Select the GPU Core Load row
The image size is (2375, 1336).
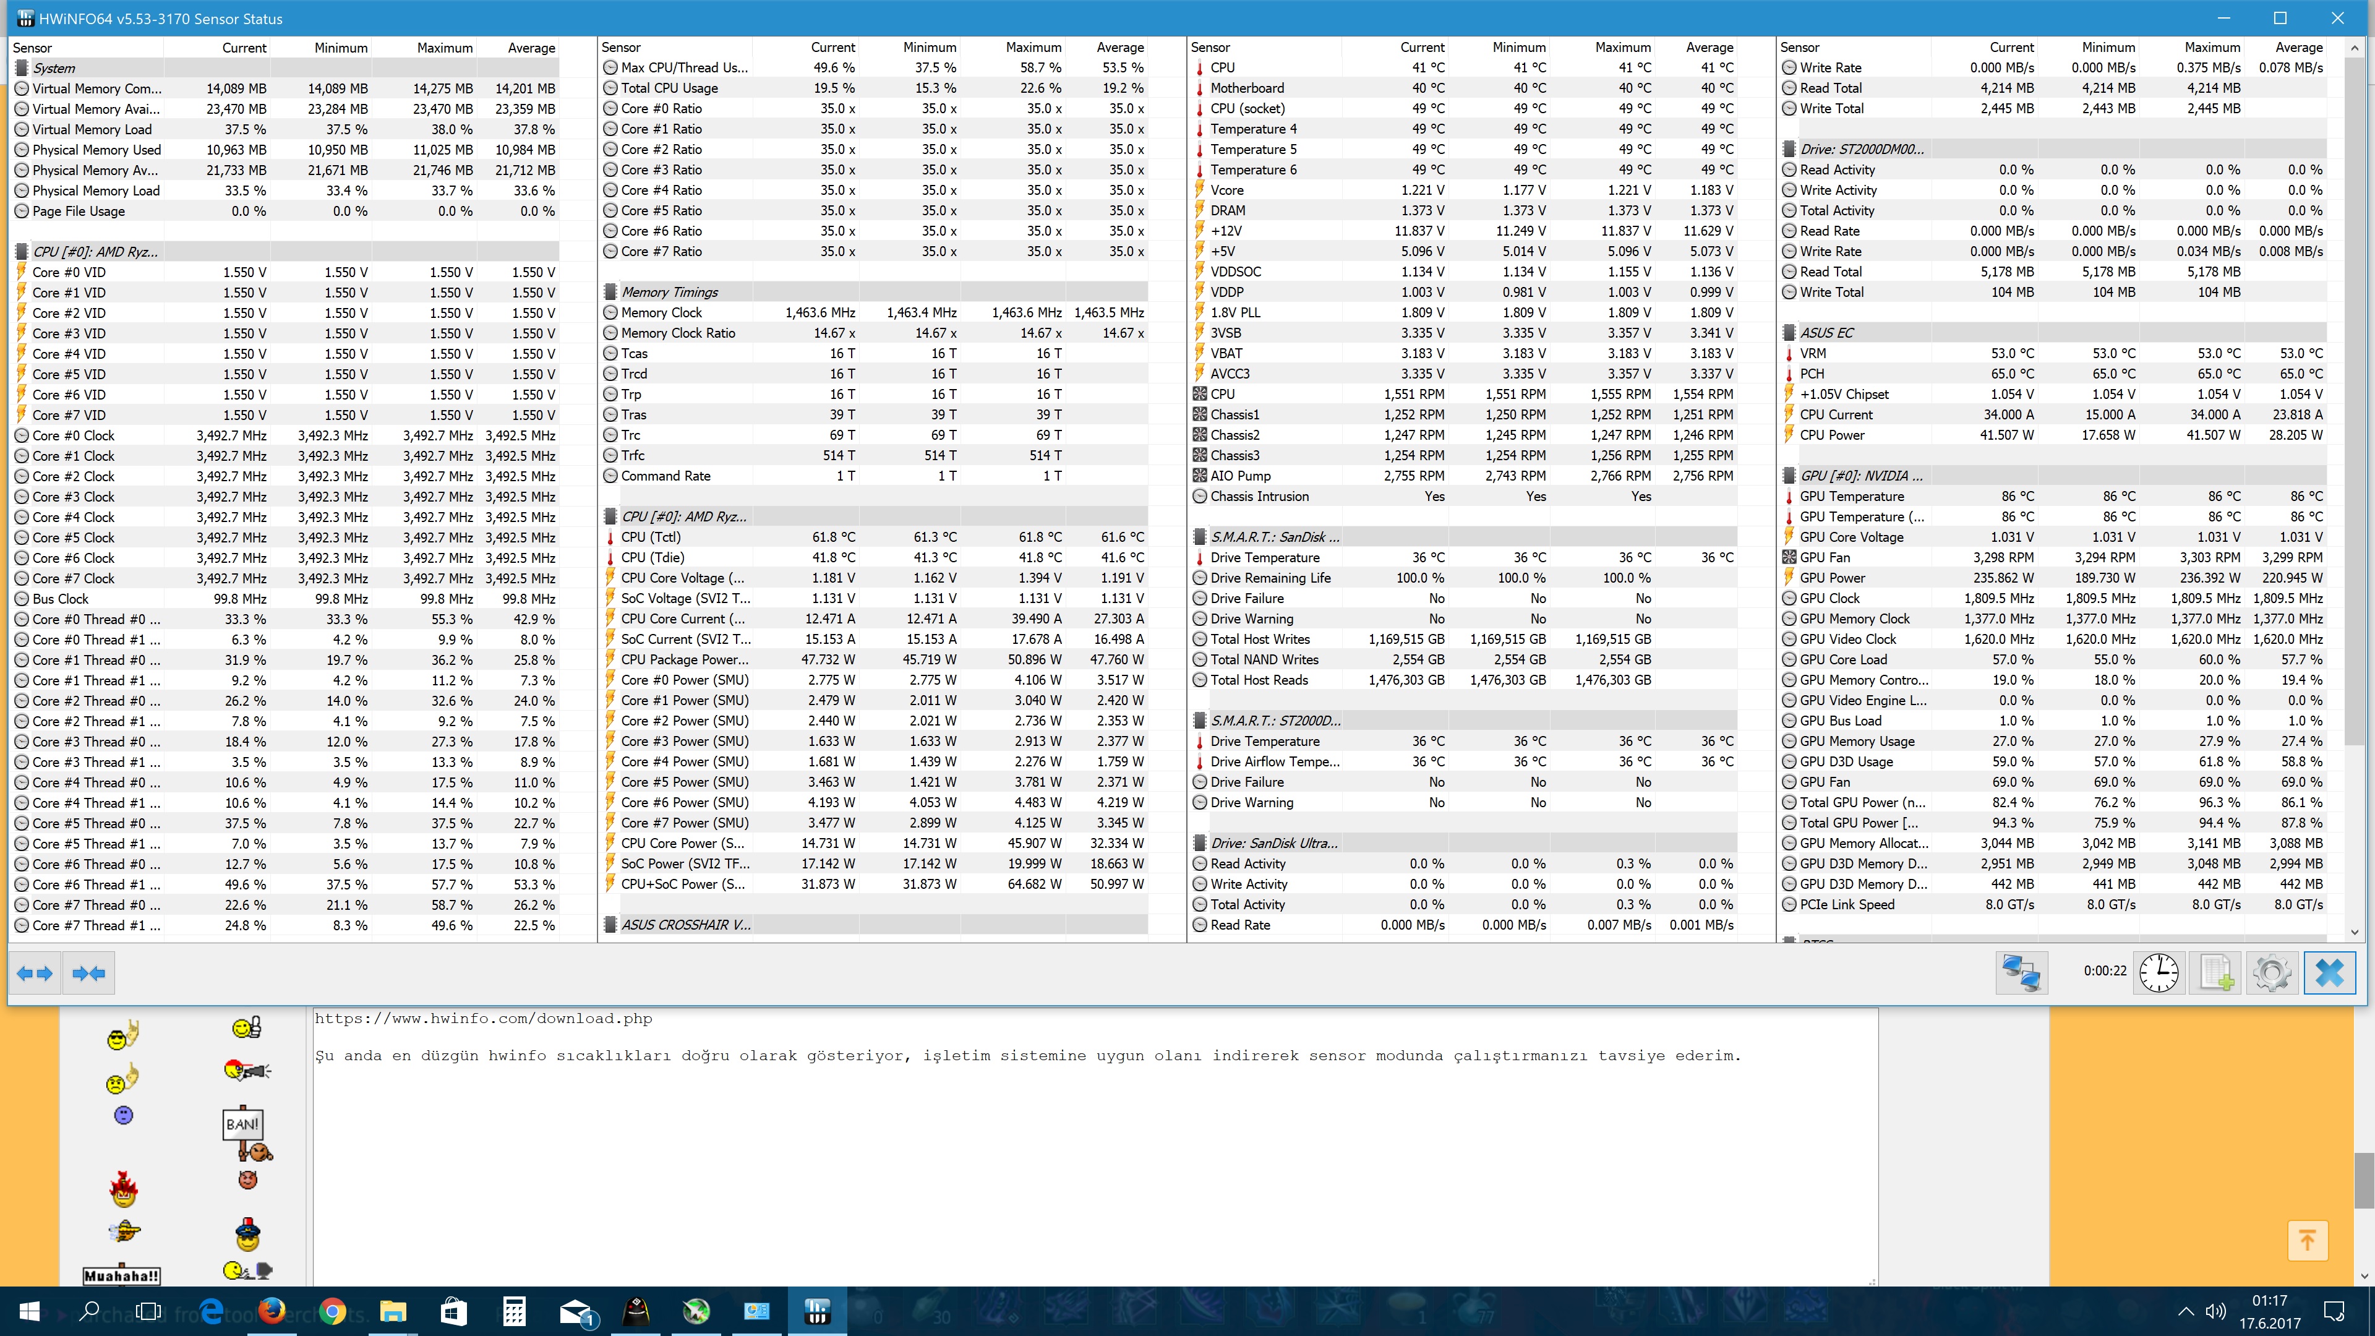[2053, 659]
